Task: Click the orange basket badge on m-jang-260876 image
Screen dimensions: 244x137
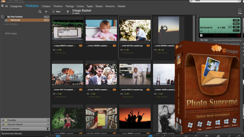Action: point(81,46)
